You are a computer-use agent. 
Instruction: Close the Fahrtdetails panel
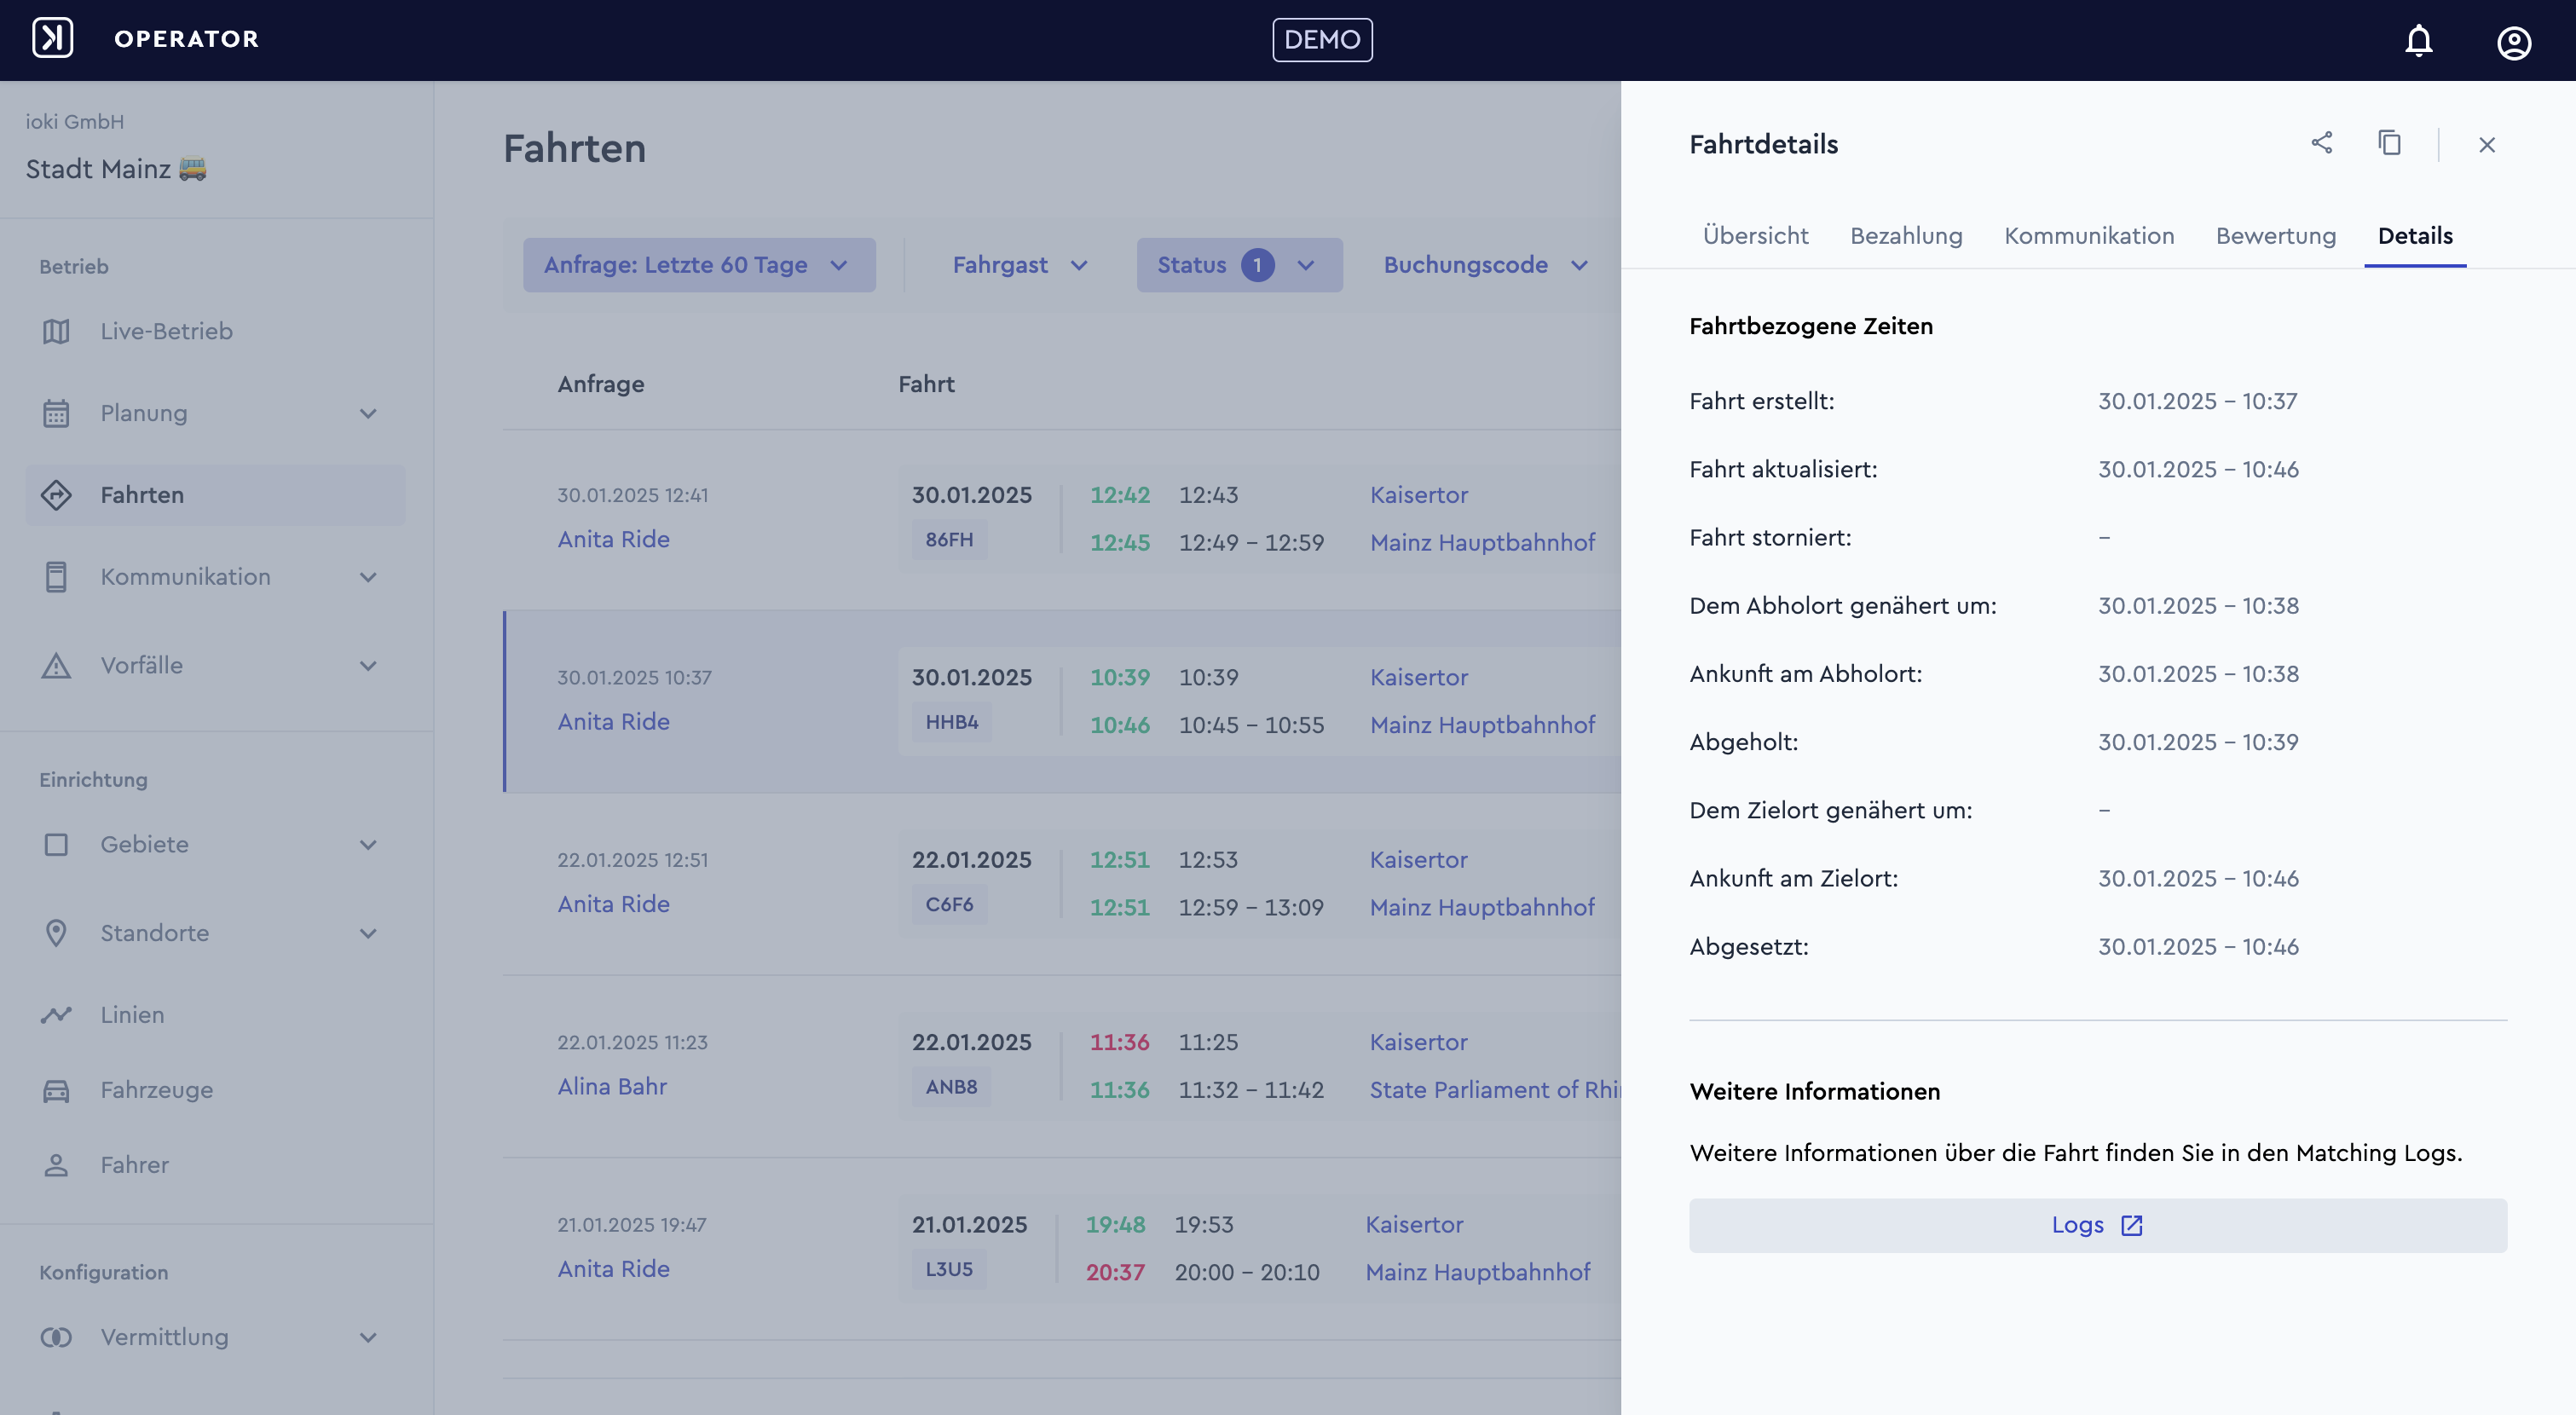(x=2486, y=145)
